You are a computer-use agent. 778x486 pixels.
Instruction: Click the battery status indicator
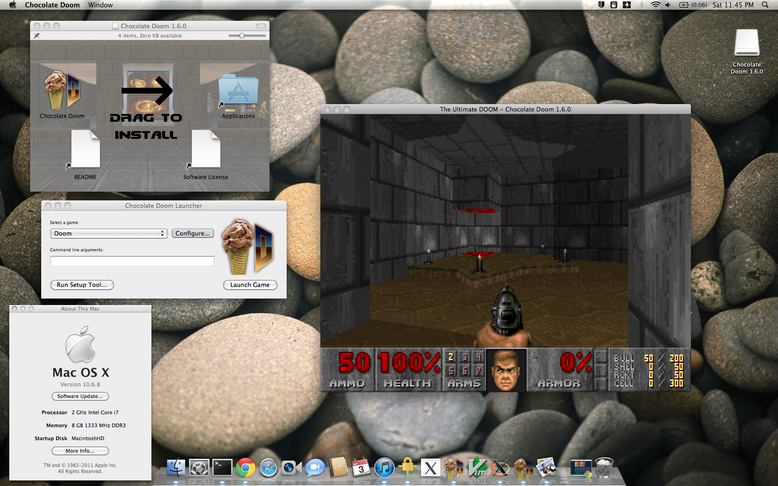pos(693,5)
